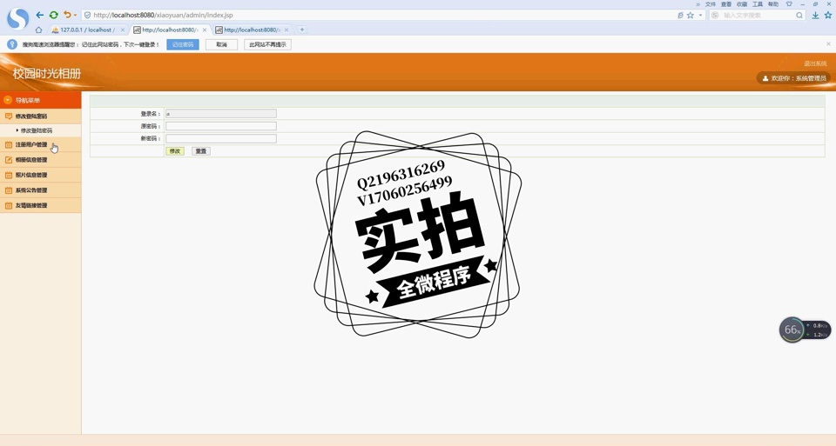Click the download arrow icon in toolbar
The image size is (836, 446).
[x=815, y=15]
